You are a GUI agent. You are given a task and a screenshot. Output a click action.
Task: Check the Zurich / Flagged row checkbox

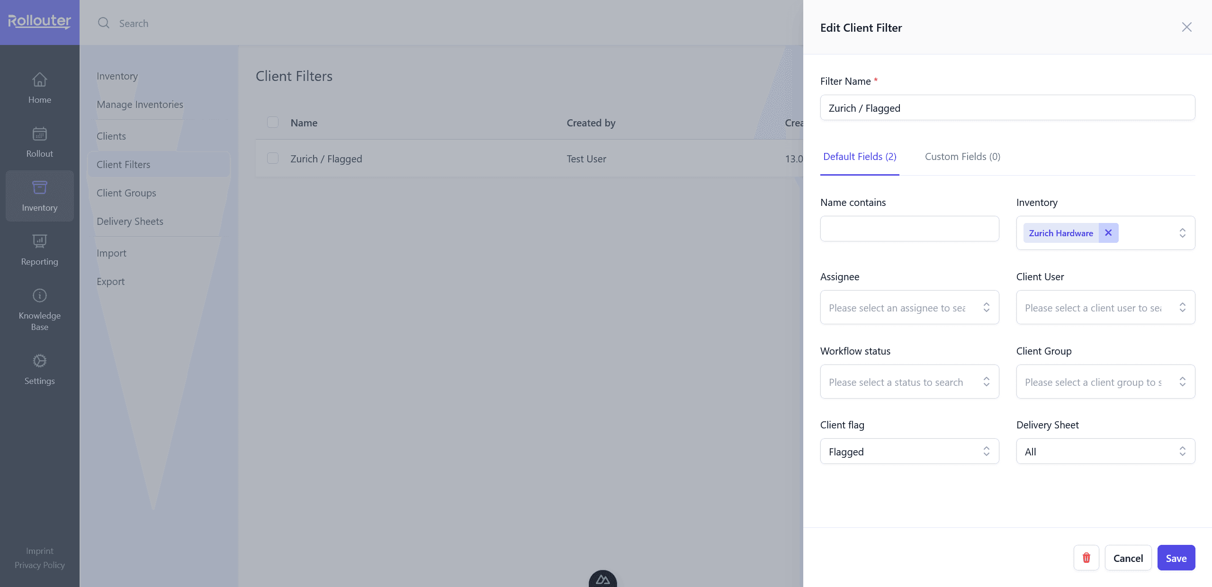click(x=273, y=158)
